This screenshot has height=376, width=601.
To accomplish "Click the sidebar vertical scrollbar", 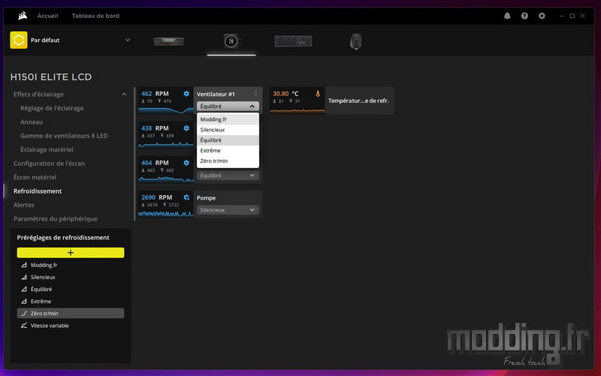I will [134, 154].
